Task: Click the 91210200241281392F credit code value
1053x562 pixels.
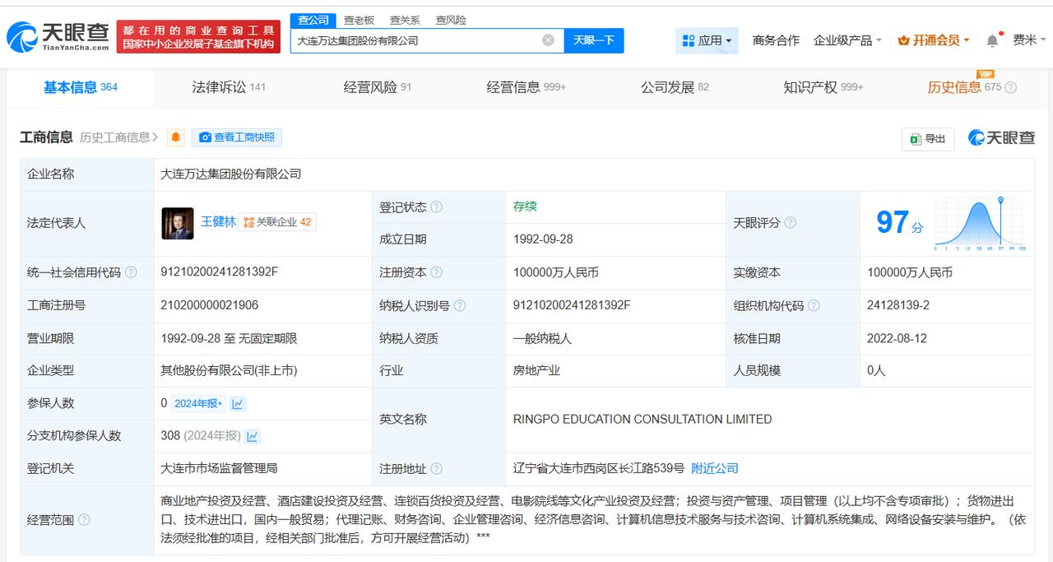Action: [x=220, y=272]
